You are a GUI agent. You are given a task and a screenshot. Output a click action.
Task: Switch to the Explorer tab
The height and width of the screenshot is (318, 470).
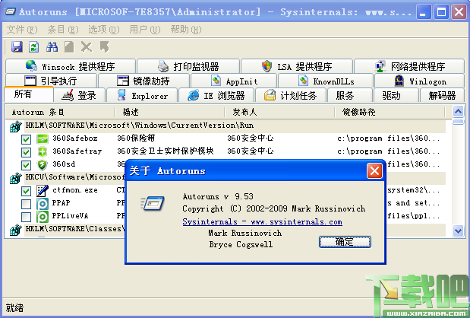pos(142,96)
